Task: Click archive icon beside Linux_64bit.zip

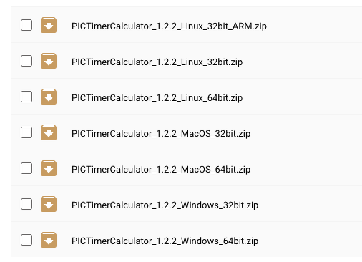Action: point(49,97)
